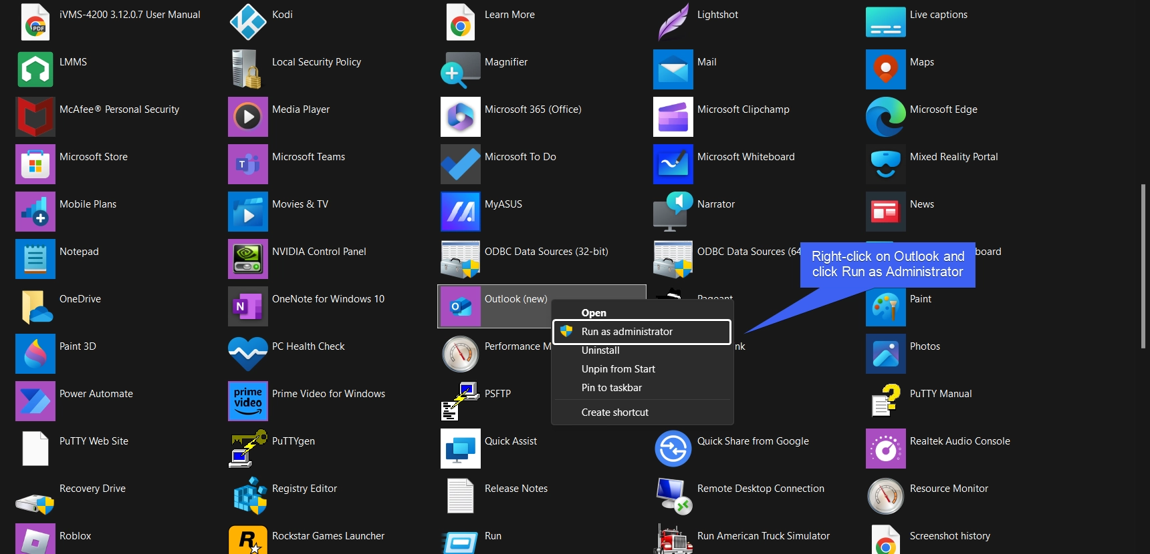Launch Lightshot from its feather icon
The height and width of the screenshot is (554, 1150).
[673, 22]
